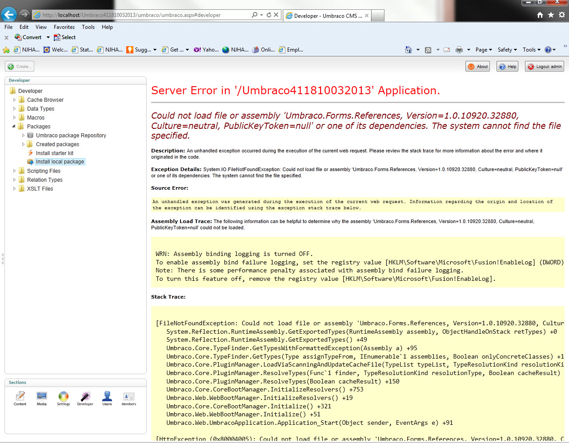Open the command bar Tools dropdown

click(532, 50)
